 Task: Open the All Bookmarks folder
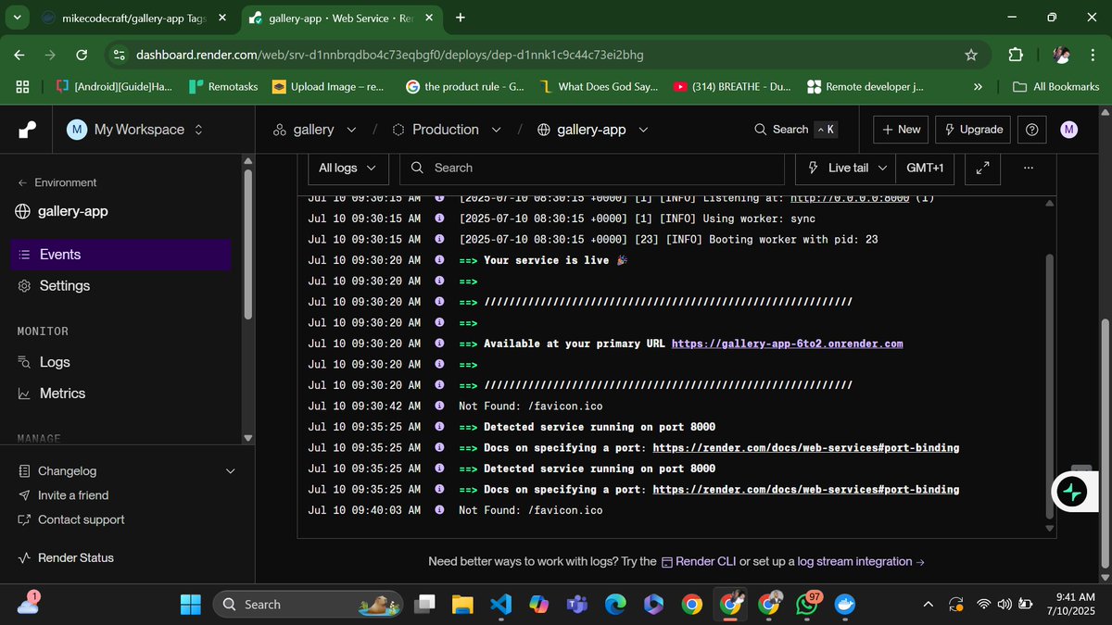(1055, 86)
